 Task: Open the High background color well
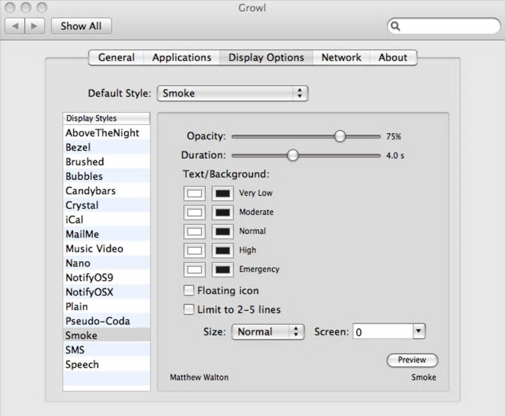tap(223, 251)
